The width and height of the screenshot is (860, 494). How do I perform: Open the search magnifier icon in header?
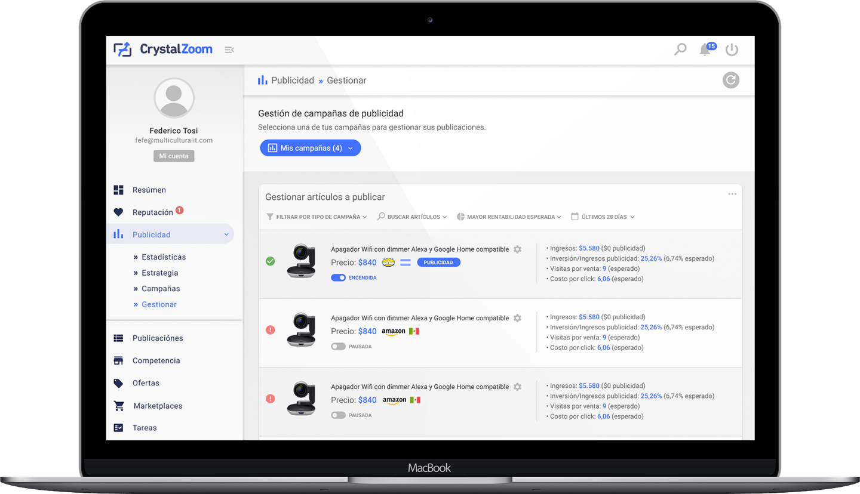(680, 50)
